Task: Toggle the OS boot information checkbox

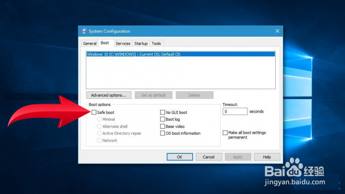Action: point(163,133)
